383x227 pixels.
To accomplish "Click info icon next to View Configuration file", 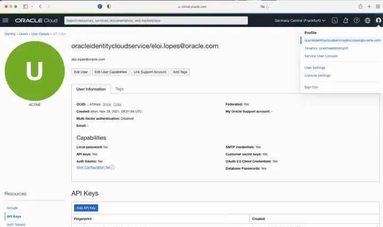I will [112, 167].
